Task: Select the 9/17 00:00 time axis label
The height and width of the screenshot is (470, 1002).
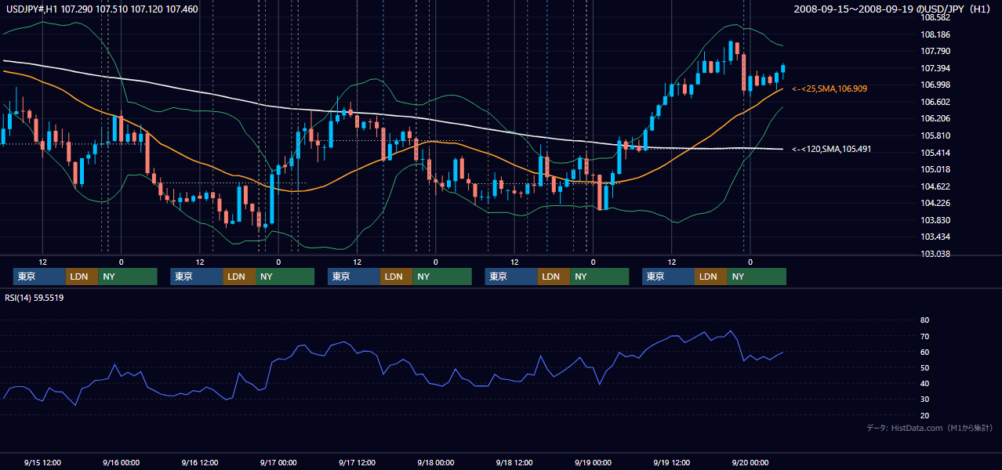Action: 278,462
